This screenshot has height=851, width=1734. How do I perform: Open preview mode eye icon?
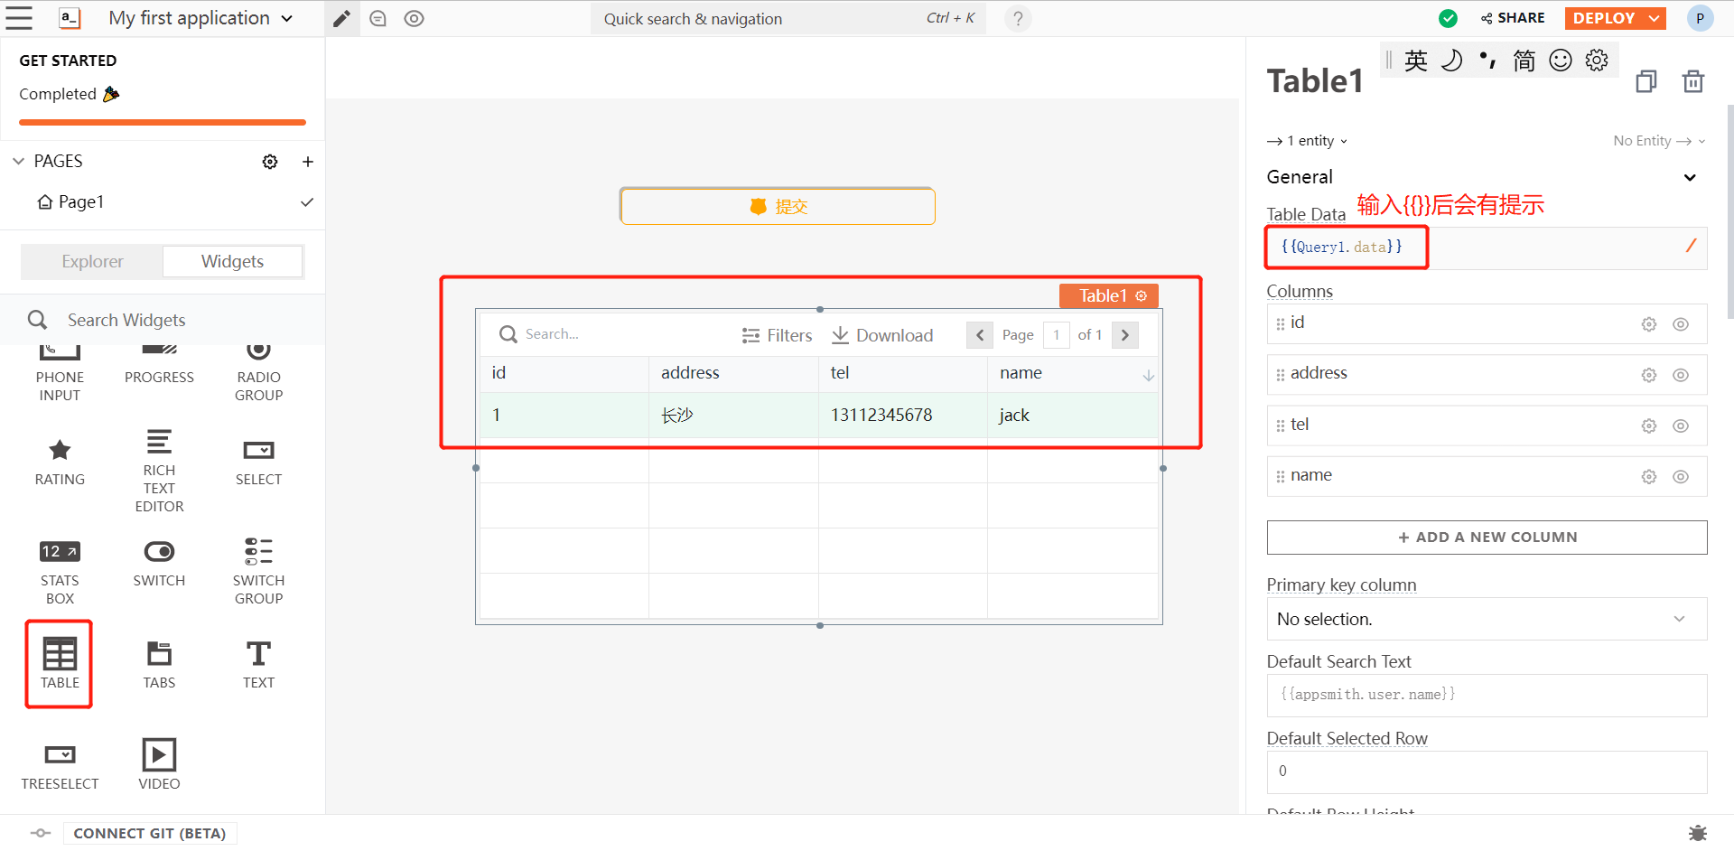point(414,19)
